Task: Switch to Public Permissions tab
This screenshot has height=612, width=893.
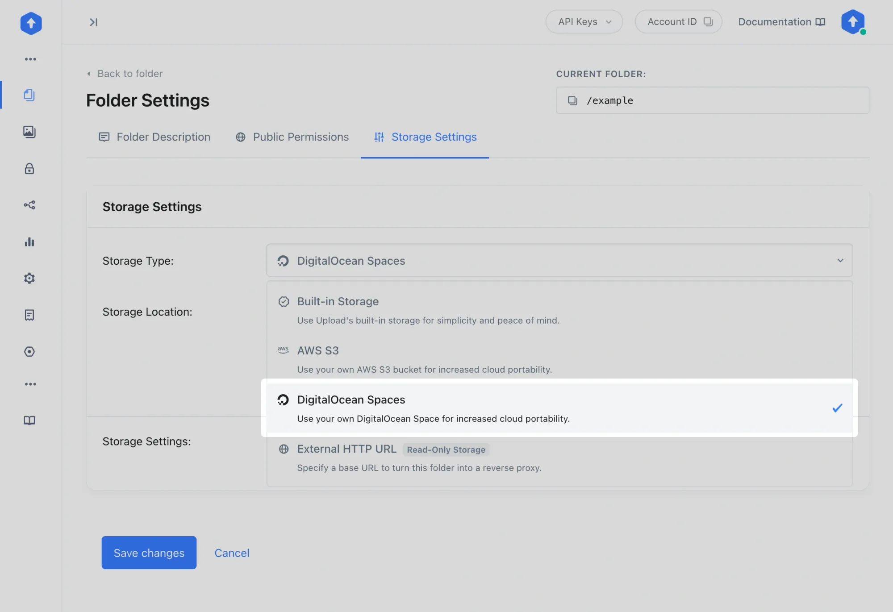Action: 292,137
